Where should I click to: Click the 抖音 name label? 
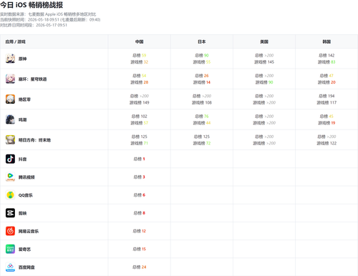(x=22, y=159)
